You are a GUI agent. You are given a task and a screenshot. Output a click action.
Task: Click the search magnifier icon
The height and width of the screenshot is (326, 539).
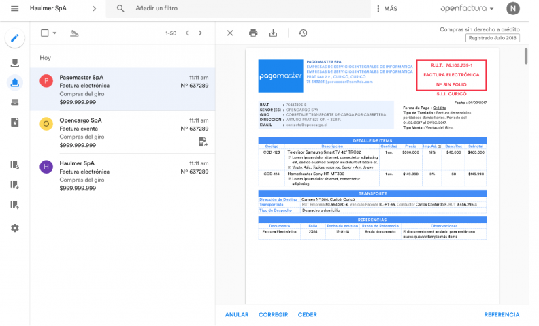point(120,8)
